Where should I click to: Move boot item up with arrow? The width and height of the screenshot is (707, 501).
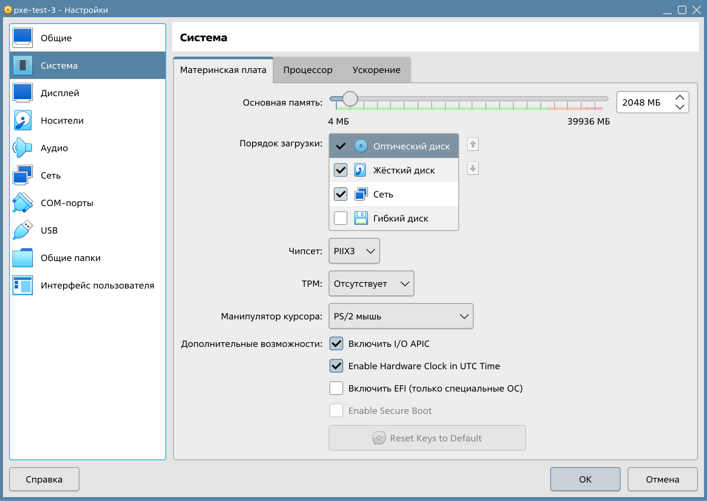(x=473, y=144)
